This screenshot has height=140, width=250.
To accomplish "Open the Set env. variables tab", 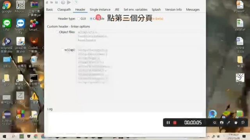I will (136, 9).
